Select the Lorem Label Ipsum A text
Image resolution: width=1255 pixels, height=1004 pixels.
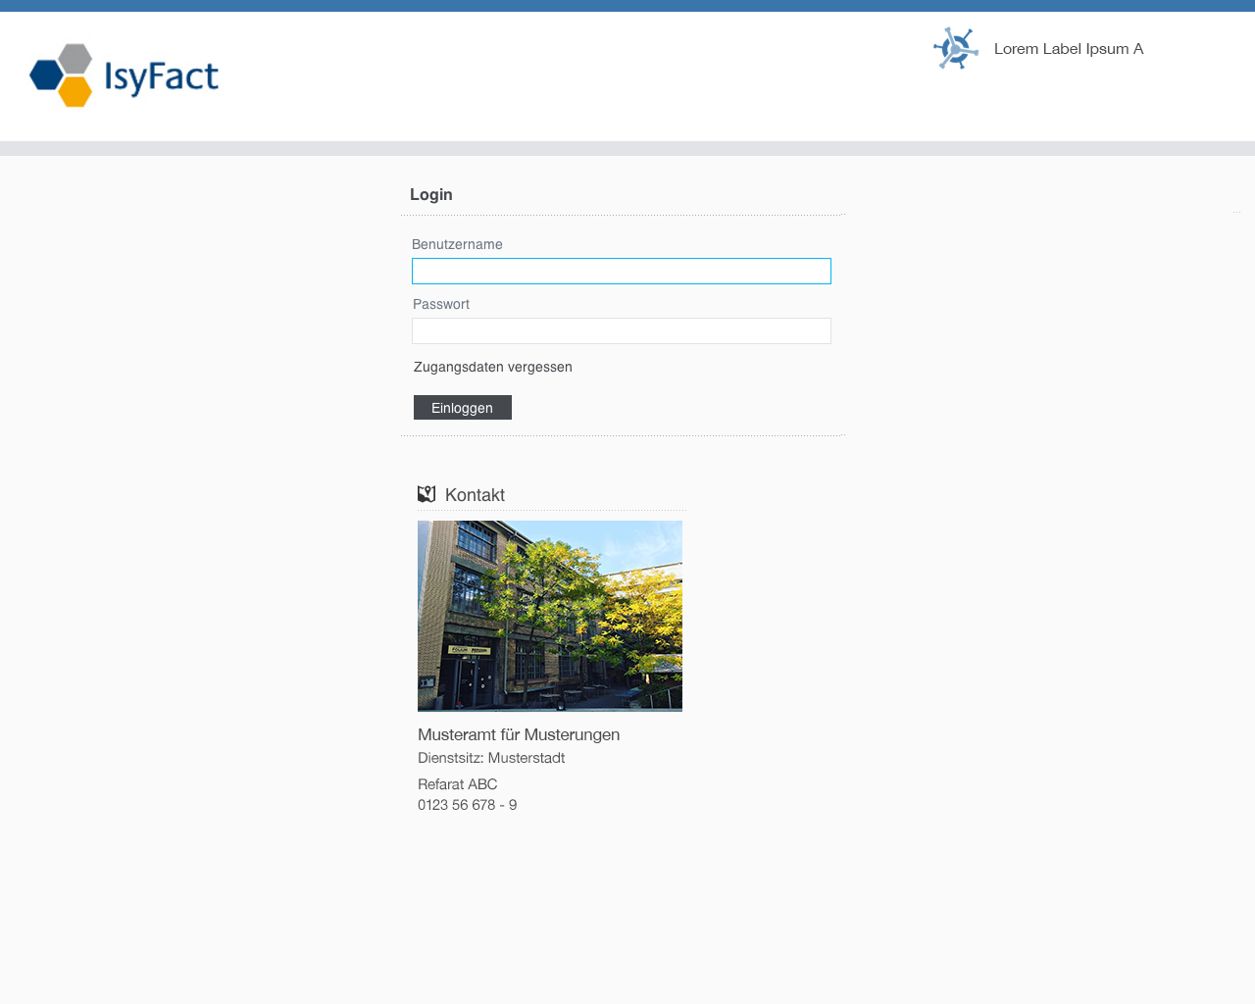pyautogui.click(x=1068, y=49)
